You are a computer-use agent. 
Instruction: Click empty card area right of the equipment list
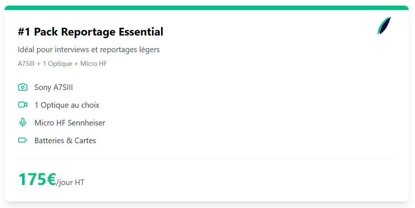click(252, 114)
